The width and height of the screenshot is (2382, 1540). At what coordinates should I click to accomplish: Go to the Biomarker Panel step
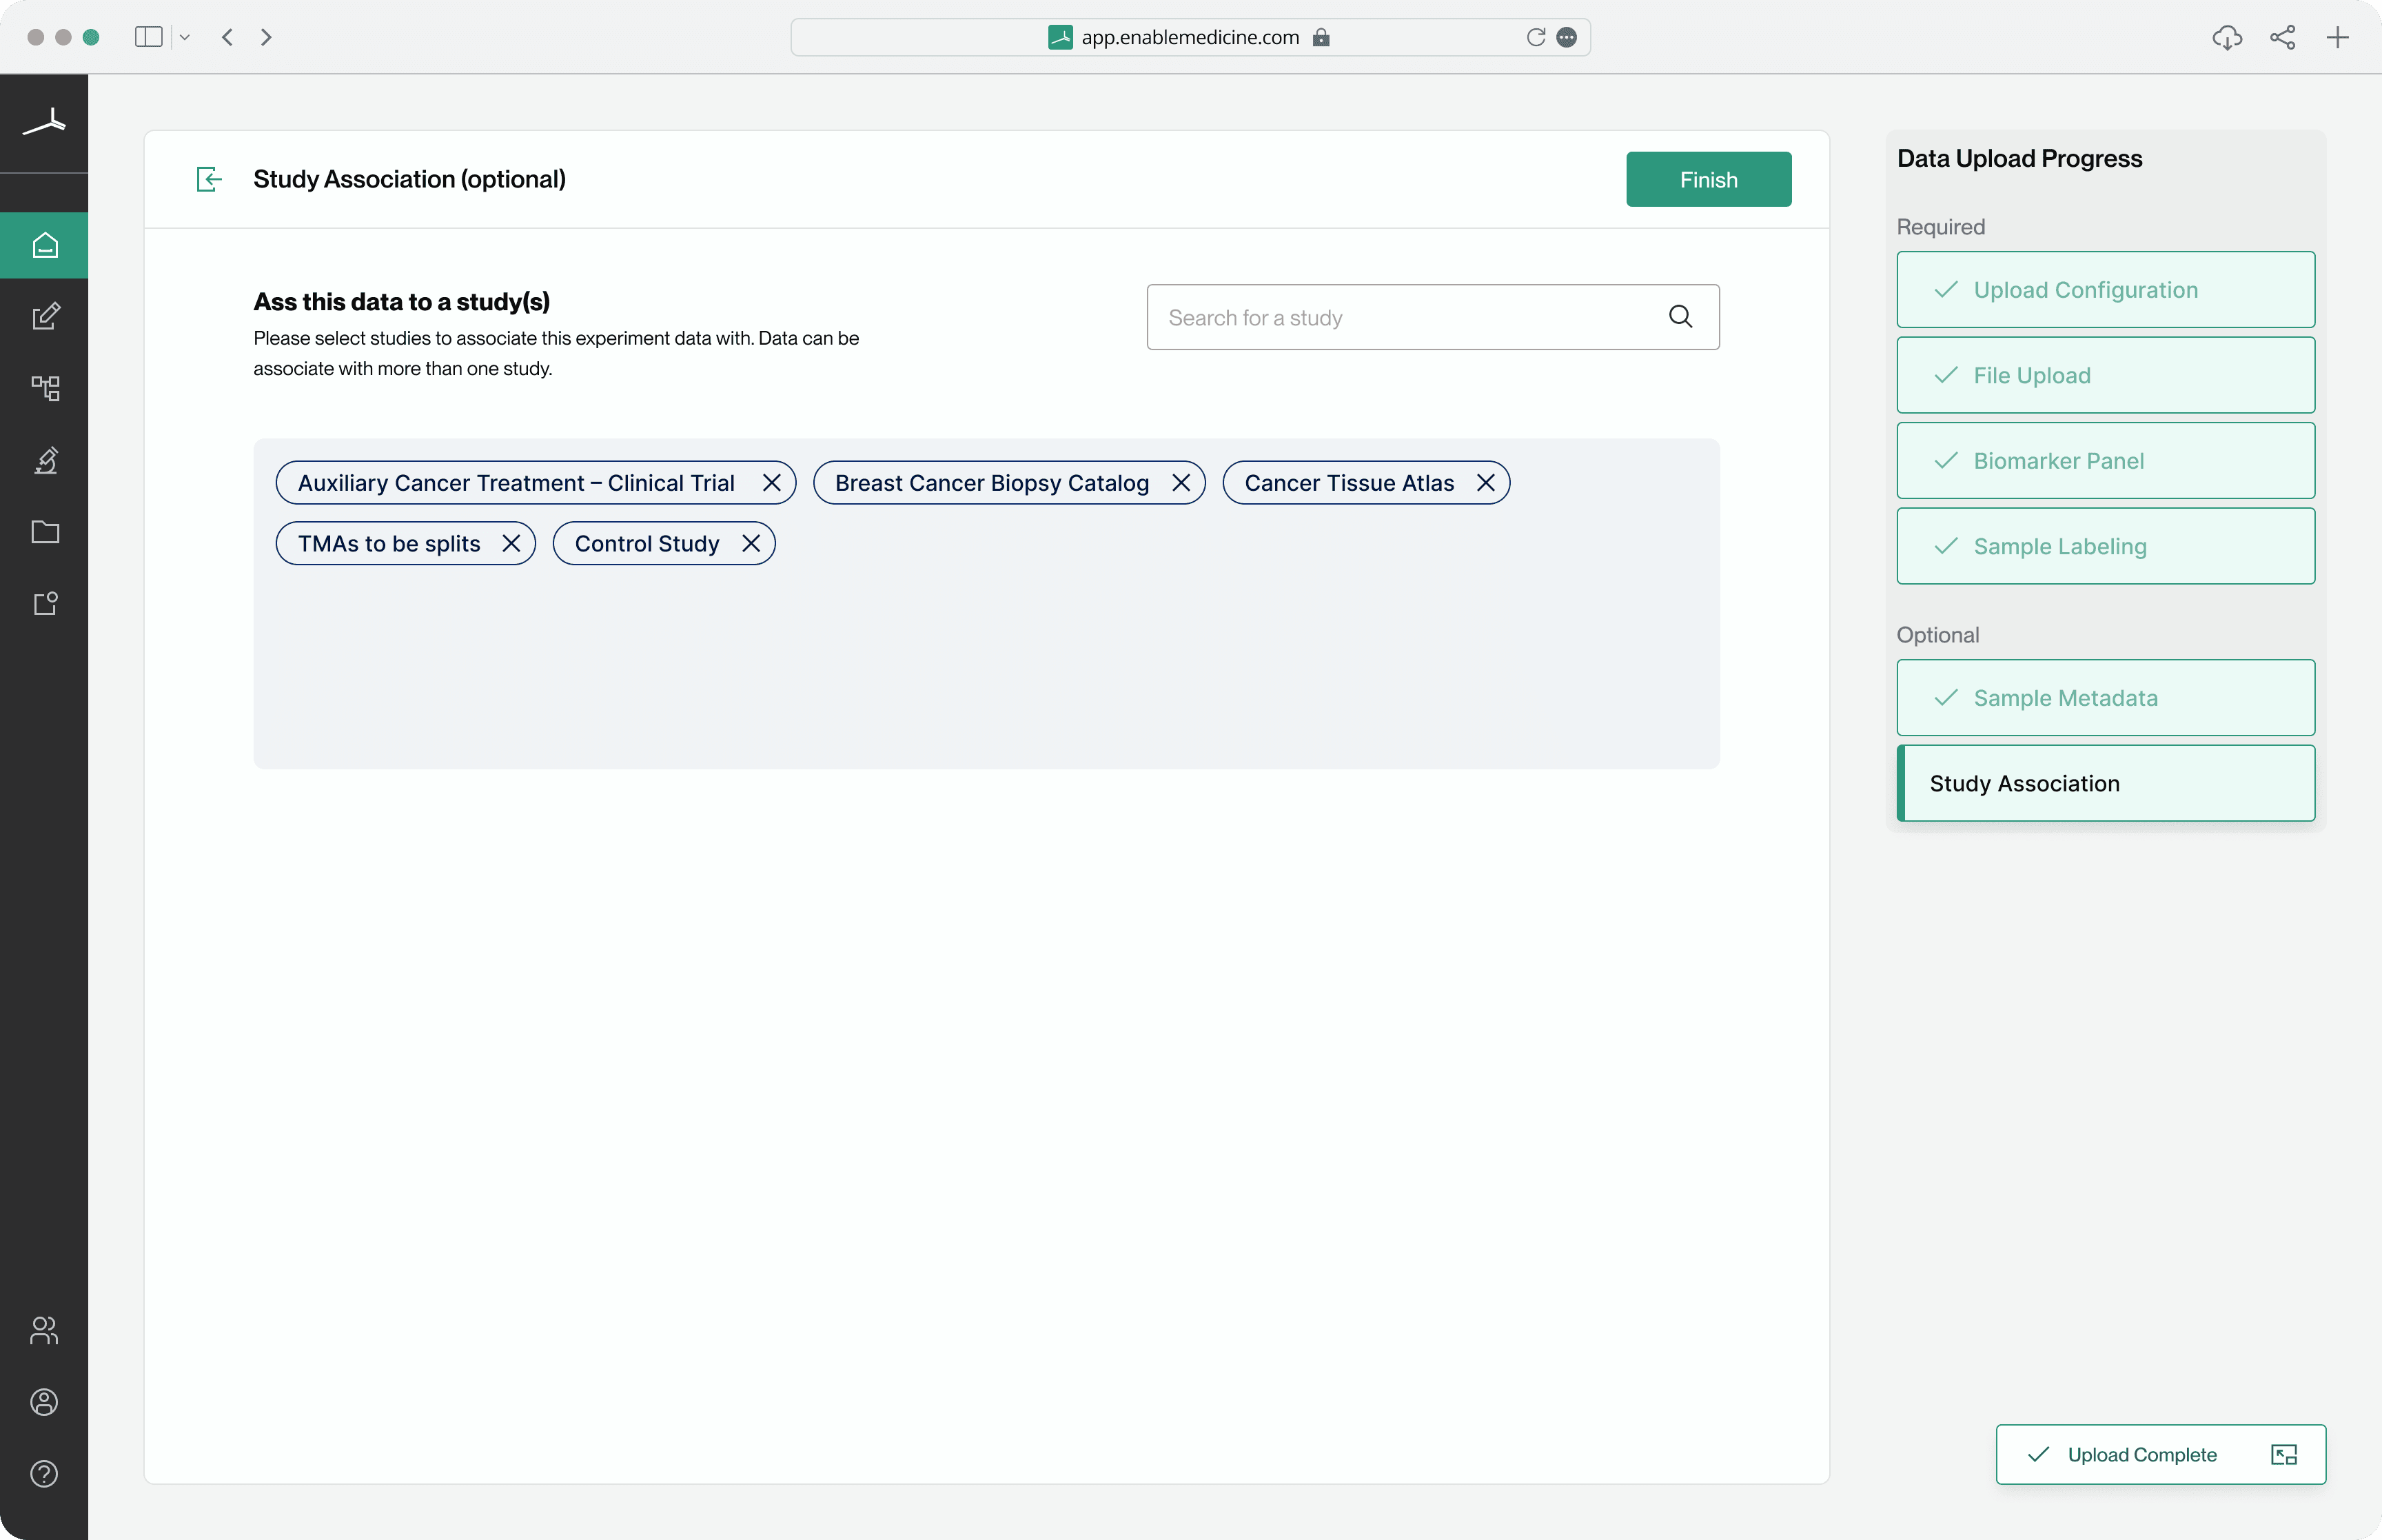pos(2105,461)
